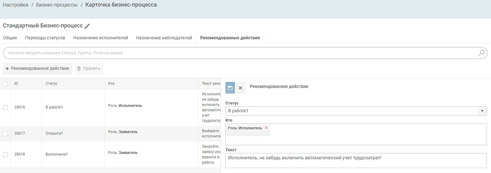
Task: Click the magnifier icon in search field
Action: click(x=481, y=53)
